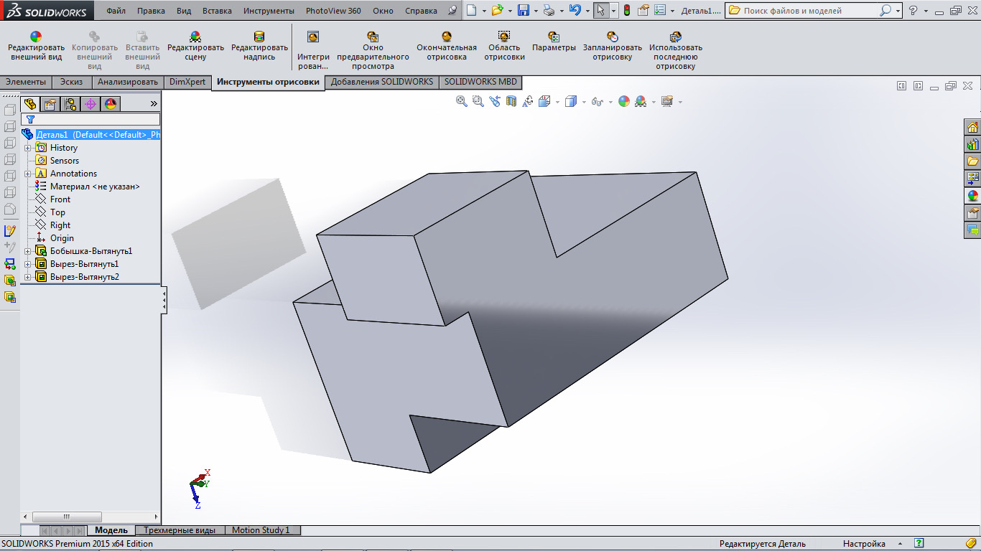The image size is (981, 551).
Task: Open the DisplayManager tab icon
Action: click(x=110, y=104)
